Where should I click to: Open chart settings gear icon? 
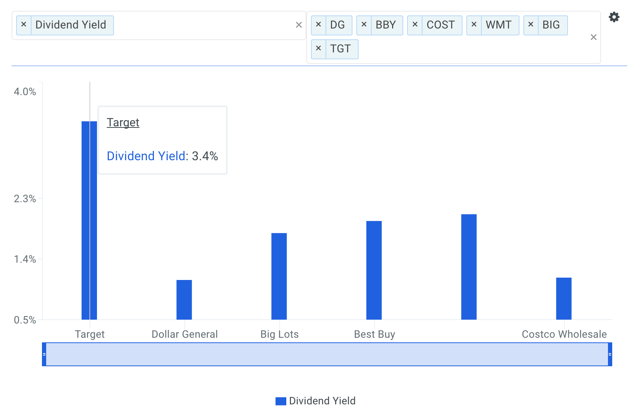614,17
